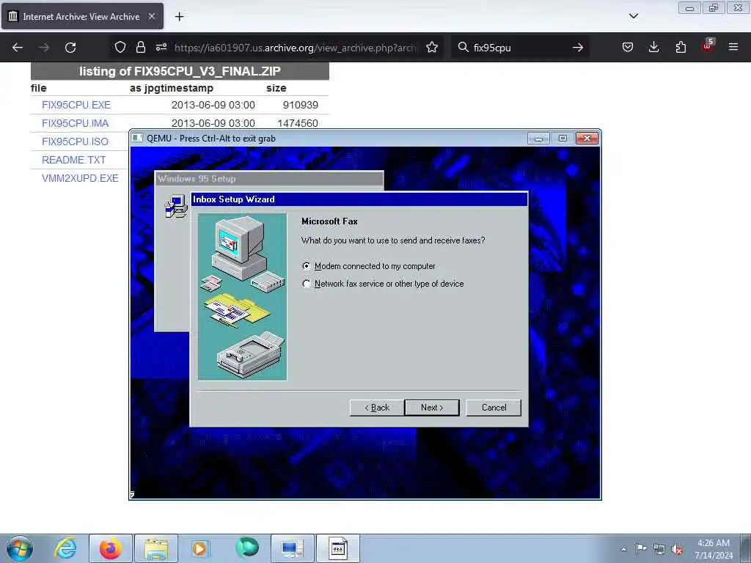Cancel the Inbox Setup Wizard
The width and height of the screenshot is (751, 563).
pos(494,408)
